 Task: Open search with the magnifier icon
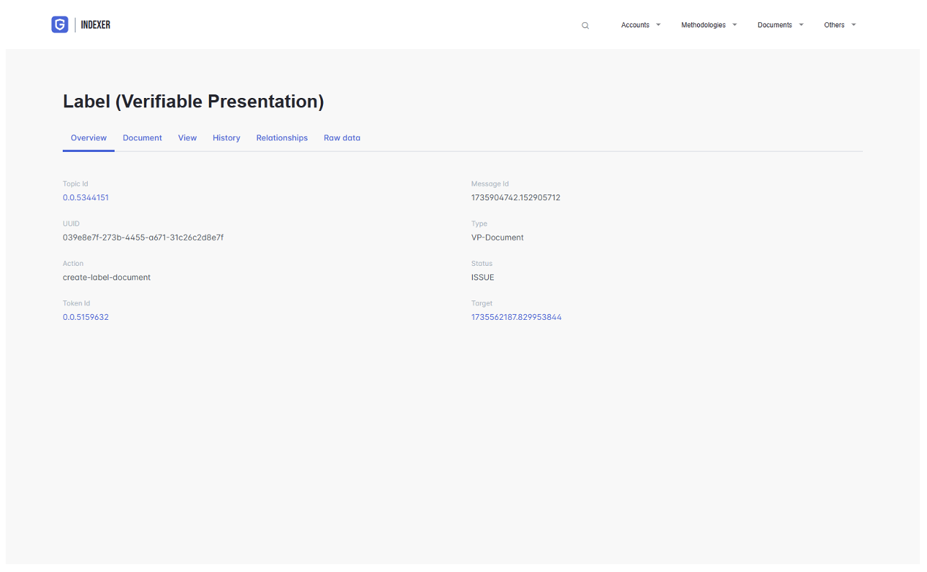pos(585,25)
